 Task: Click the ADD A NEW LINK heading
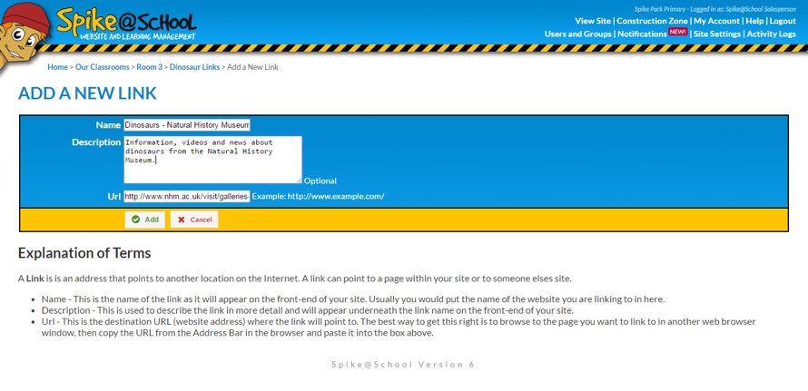(87, 93)
